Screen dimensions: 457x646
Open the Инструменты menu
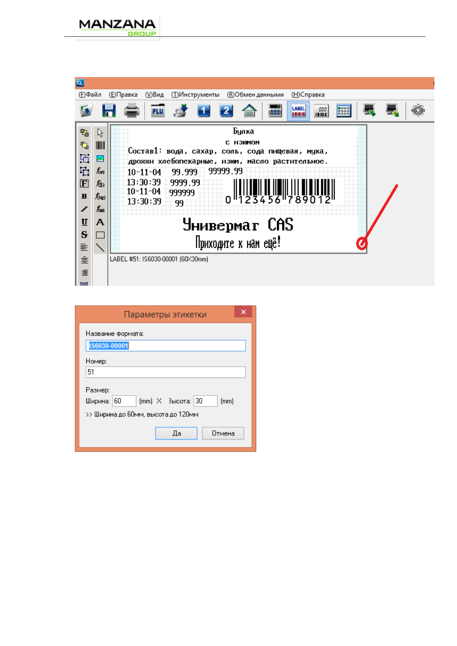point(195,95)
